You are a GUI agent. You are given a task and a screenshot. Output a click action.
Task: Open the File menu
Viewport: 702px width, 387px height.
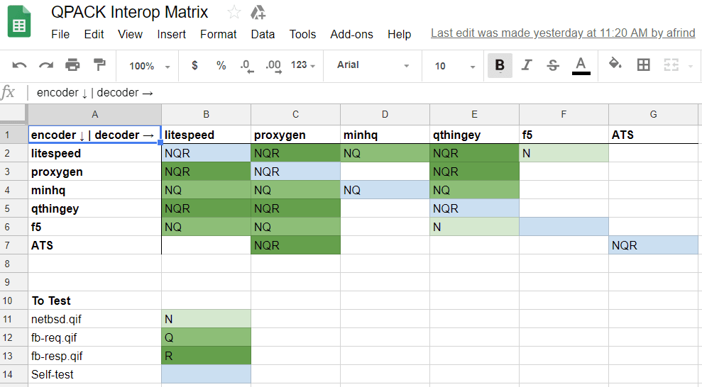(x=60, y=35)
